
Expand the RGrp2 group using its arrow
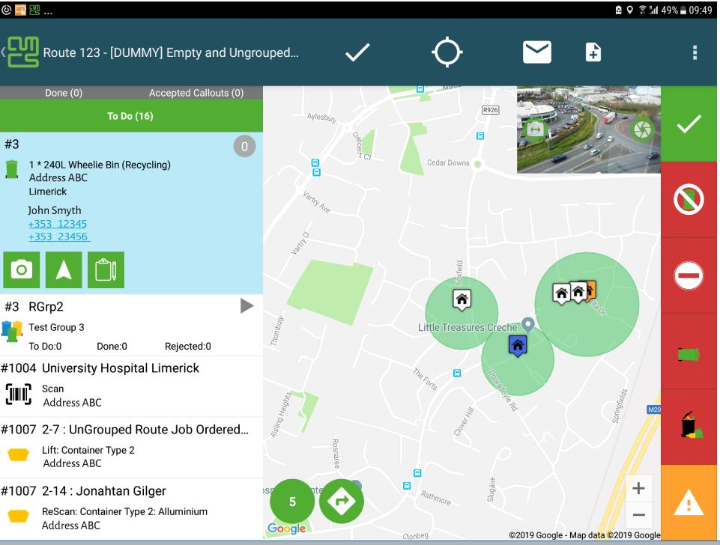click(246, 305)
